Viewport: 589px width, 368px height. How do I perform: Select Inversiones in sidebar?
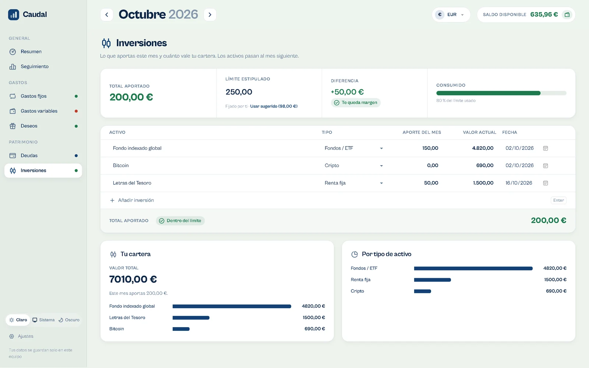pos(43,171)
